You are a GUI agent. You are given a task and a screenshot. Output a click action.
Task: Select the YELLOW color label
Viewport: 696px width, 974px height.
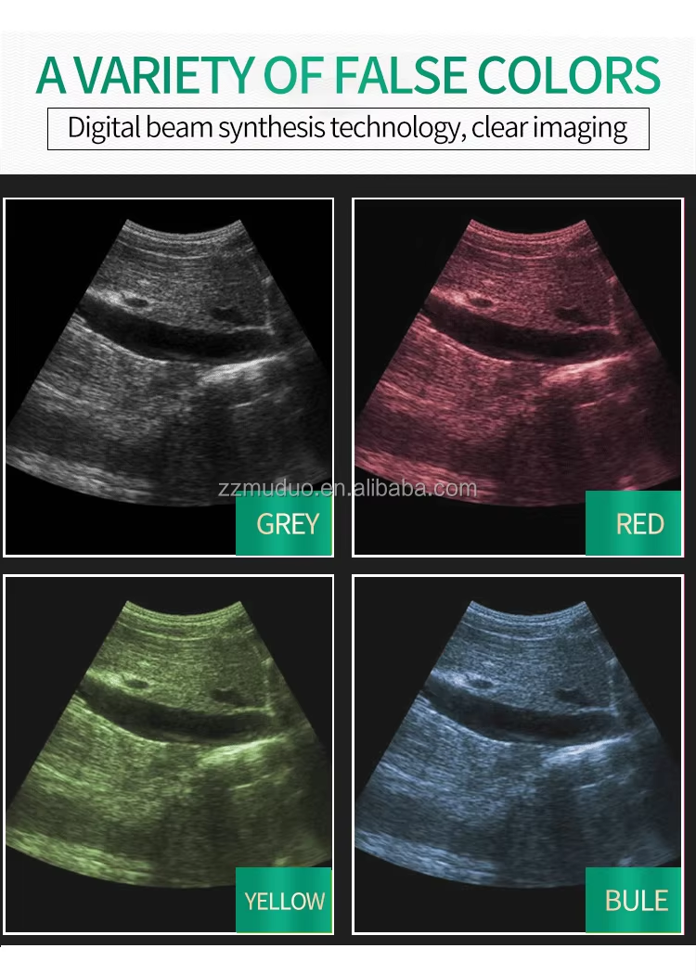pos(284,900)
